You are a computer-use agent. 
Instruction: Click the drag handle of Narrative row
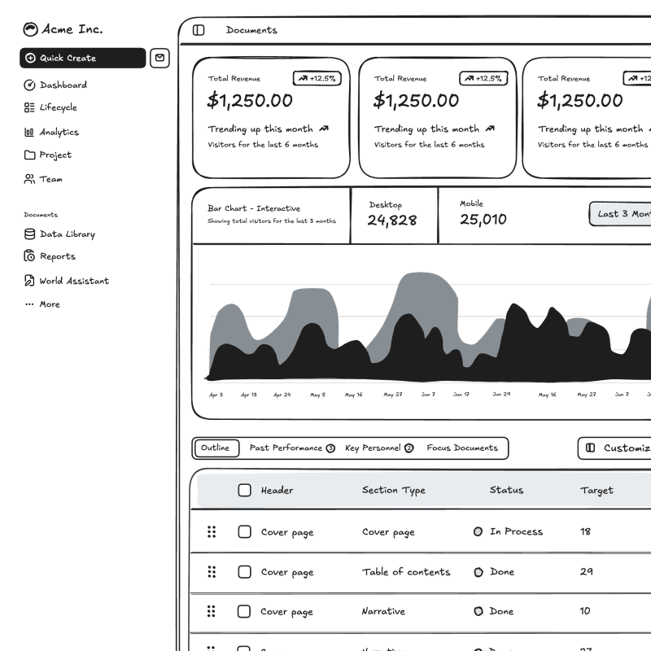coord(212,611)
